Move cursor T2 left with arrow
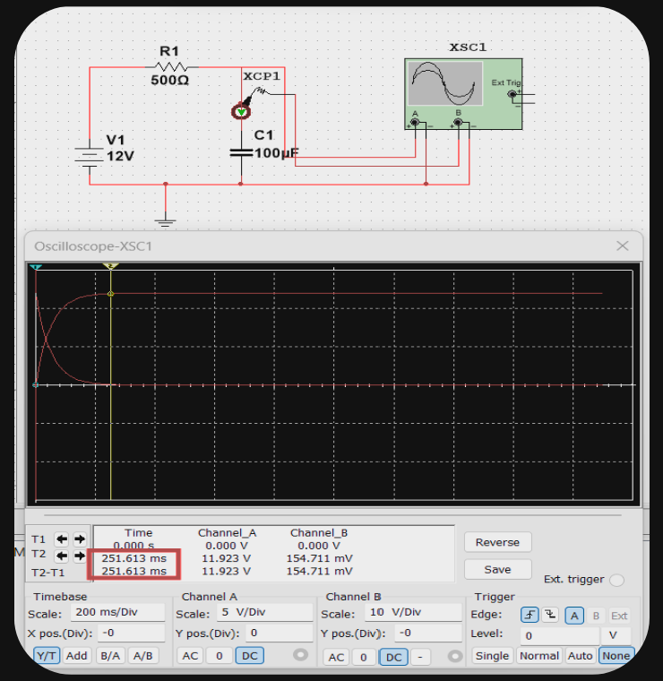This screenshot has width=663, height=681. [x=62, y=556]
